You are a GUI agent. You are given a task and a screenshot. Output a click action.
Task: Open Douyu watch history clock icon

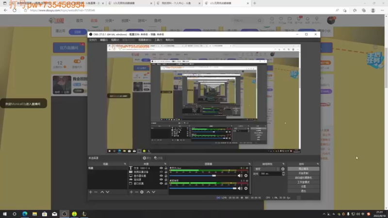[x=272, y=19]
